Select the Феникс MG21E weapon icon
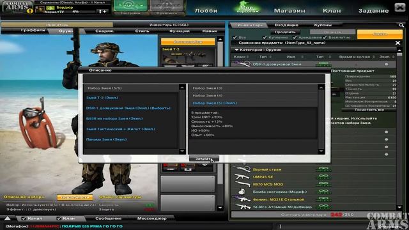 click(x=242, y=199)
